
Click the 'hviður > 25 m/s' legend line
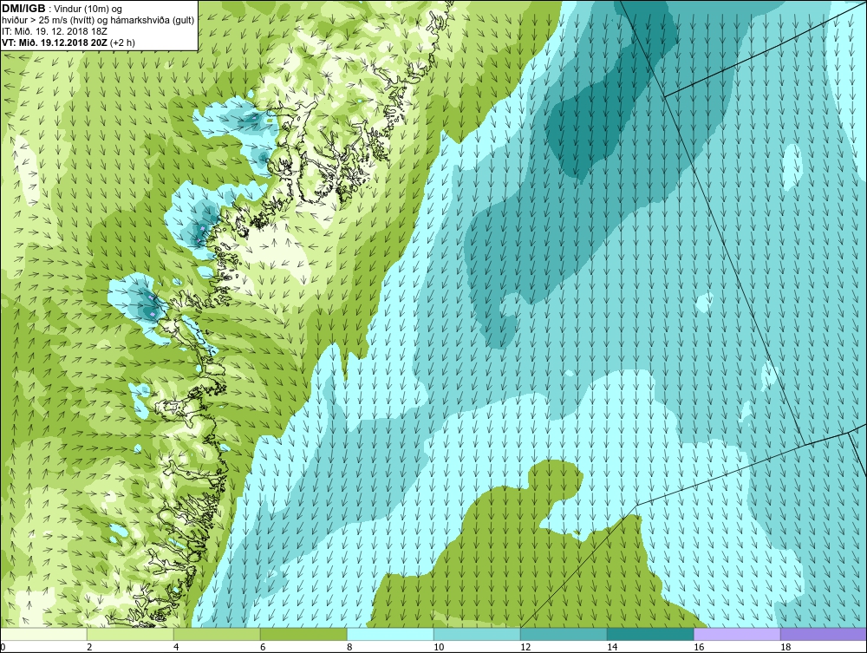[x=99, y=21]
